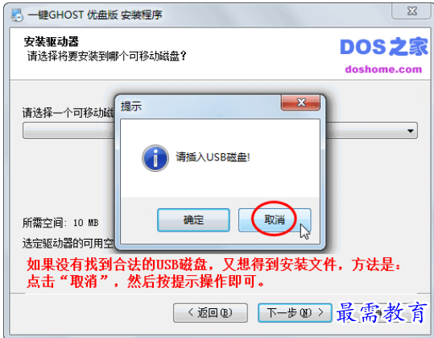Click the installer icon in title bar
The width and height of the screenshot is (434, 338).
point(17,15)
